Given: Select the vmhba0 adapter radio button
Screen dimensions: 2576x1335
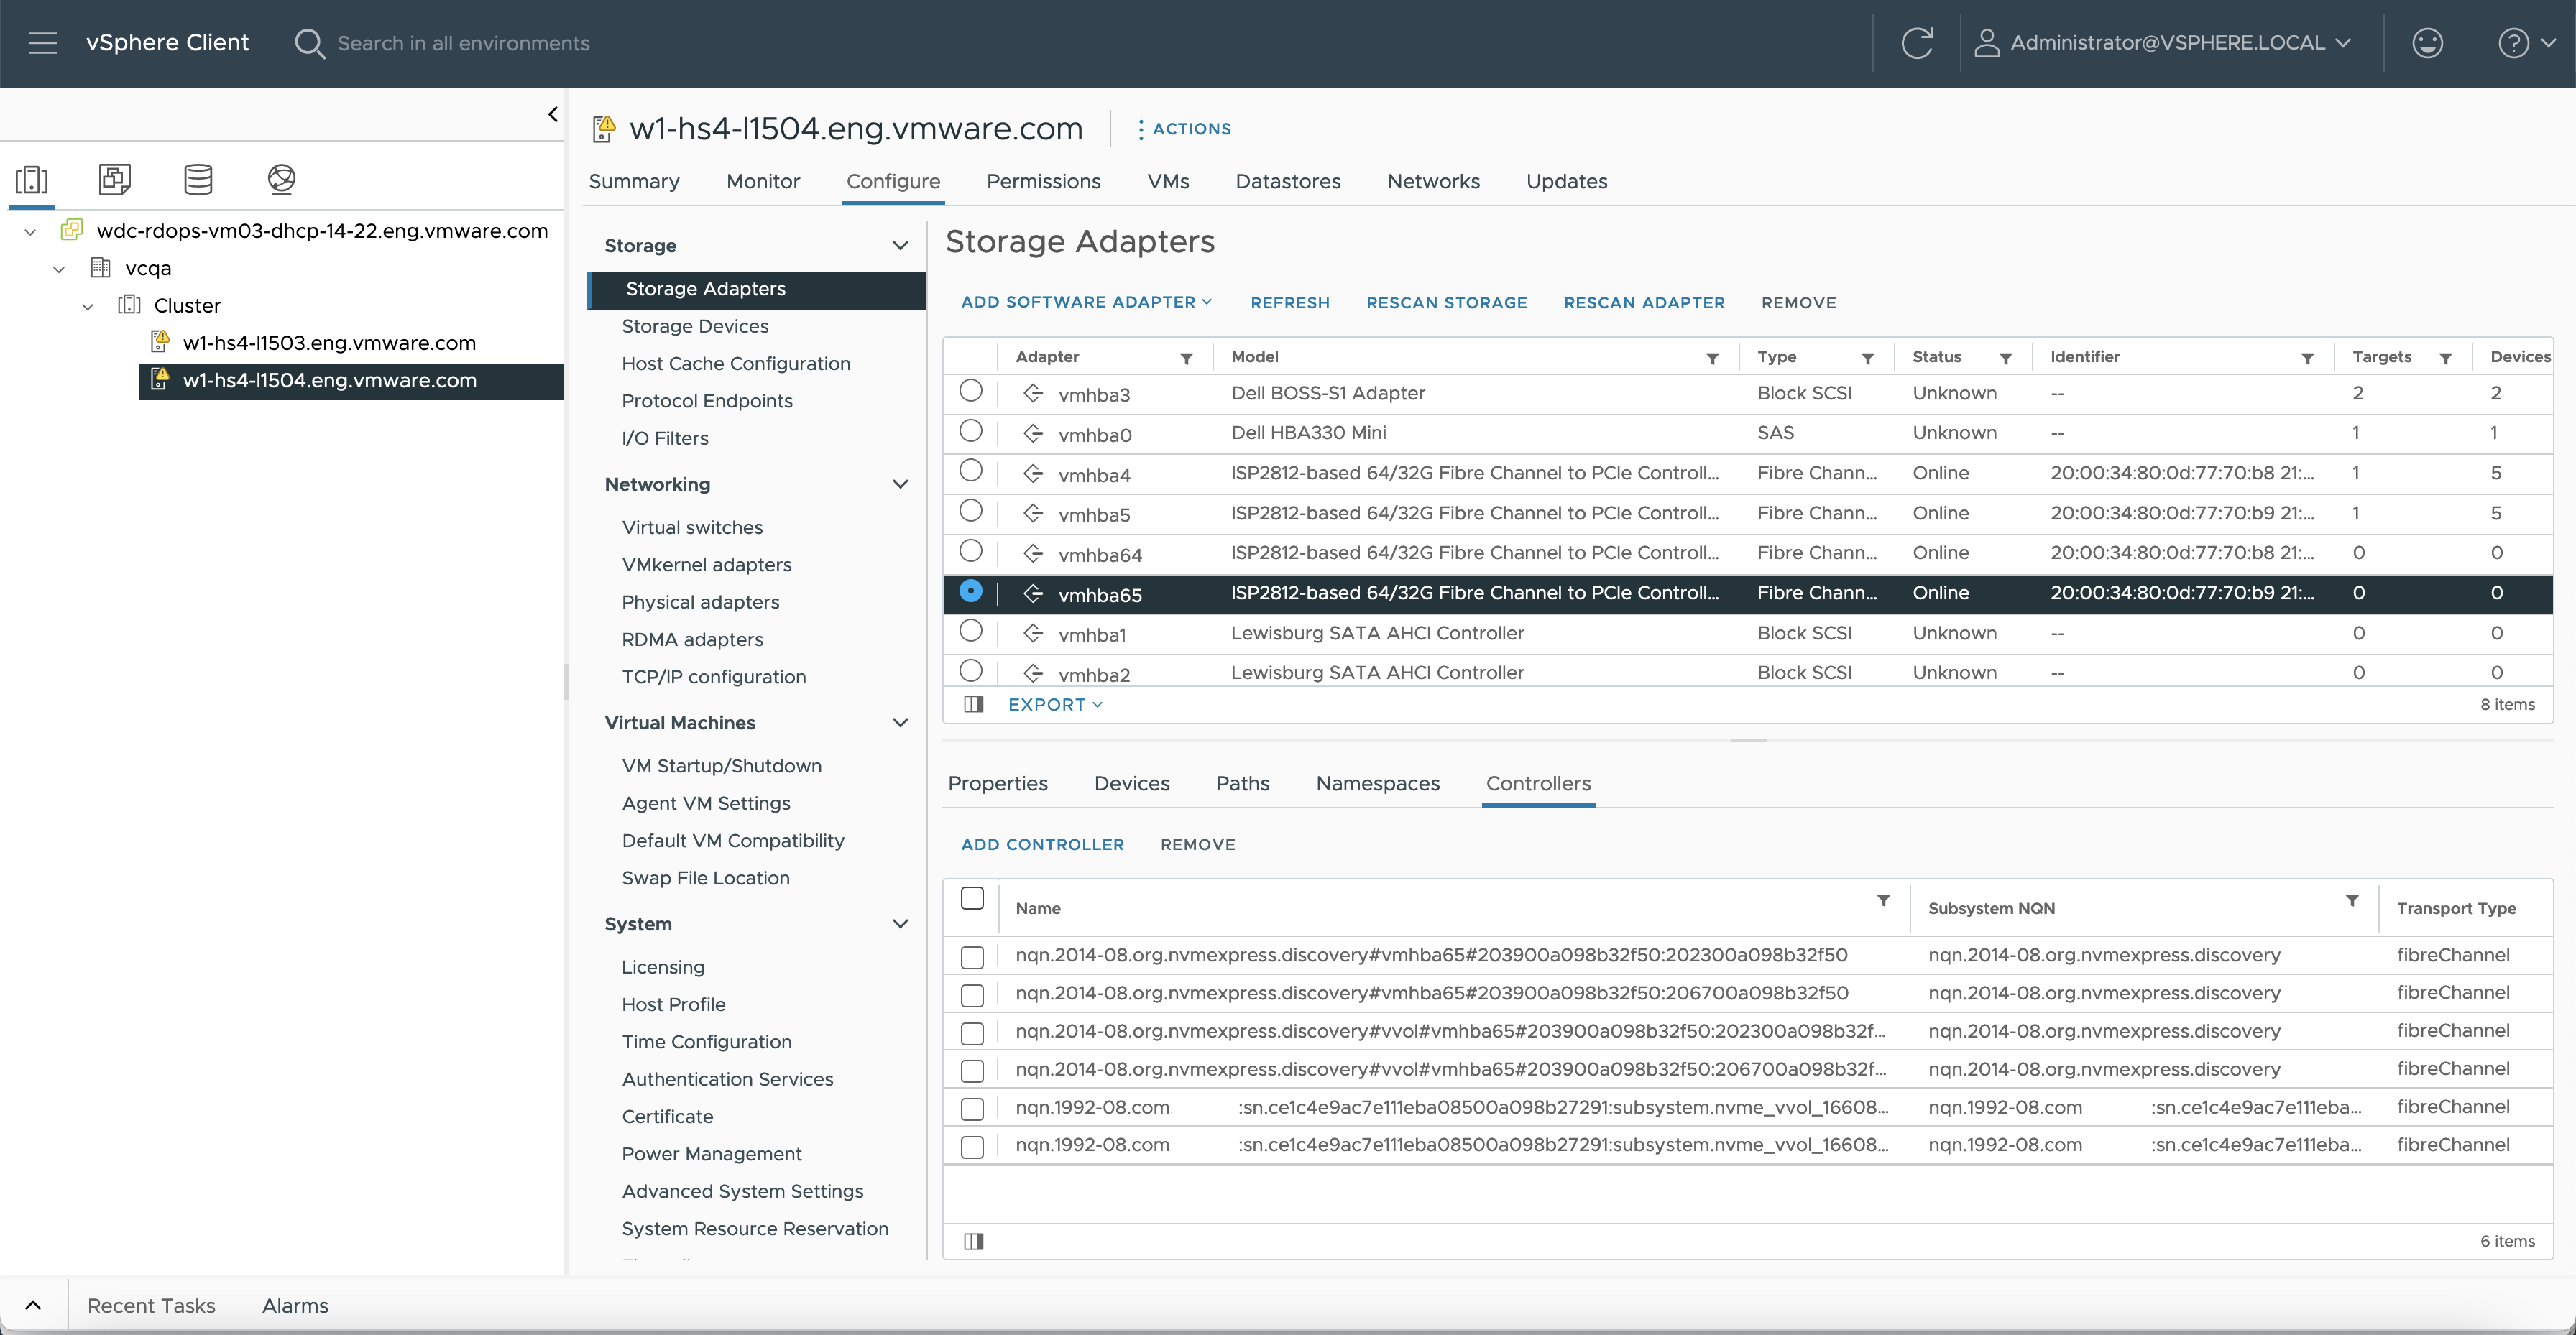Looking at the screenshot, I should (970, 431).
